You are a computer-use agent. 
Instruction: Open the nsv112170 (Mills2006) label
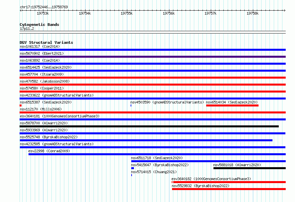point(41,109)
